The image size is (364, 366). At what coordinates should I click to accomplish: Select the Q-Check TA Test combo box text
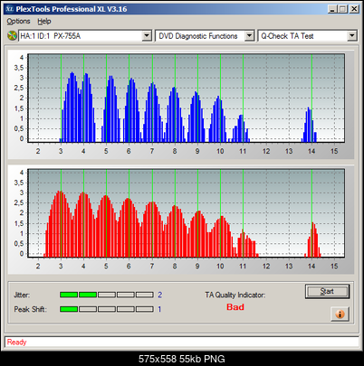pyautogui.click(x=287, y=36)
